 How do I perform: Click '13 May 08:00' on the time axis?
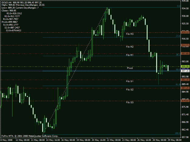[x=38, y=140]
